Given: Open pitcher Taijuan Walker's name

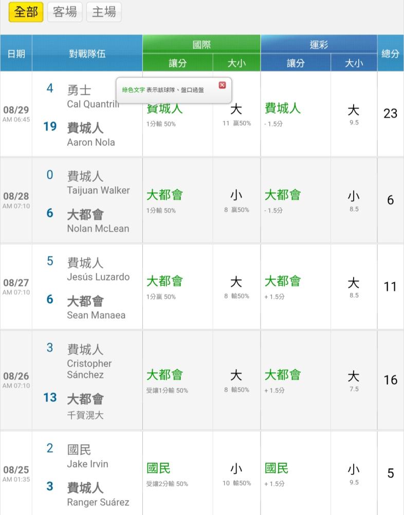Looking at the screenshot, I should [98, 190].
